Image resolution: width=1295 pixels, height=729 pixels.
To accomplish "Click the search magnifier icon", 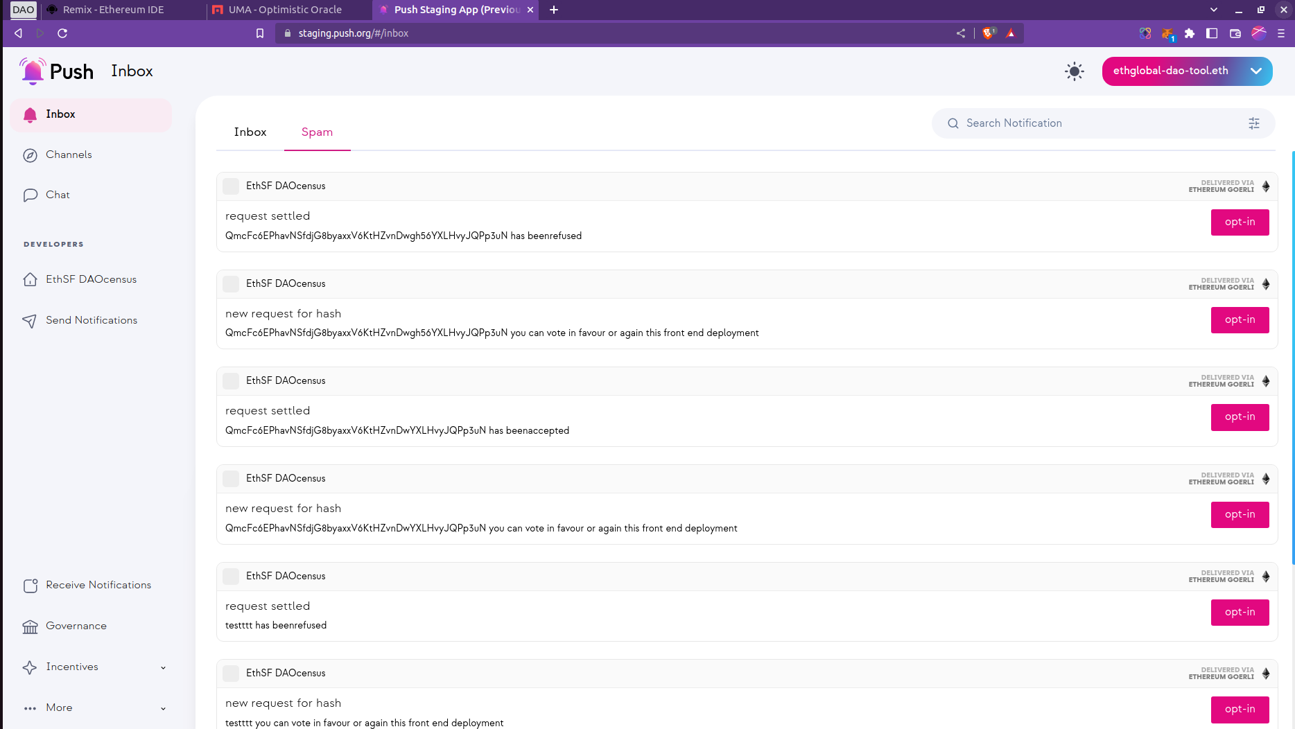I will [x=953, y=123].
